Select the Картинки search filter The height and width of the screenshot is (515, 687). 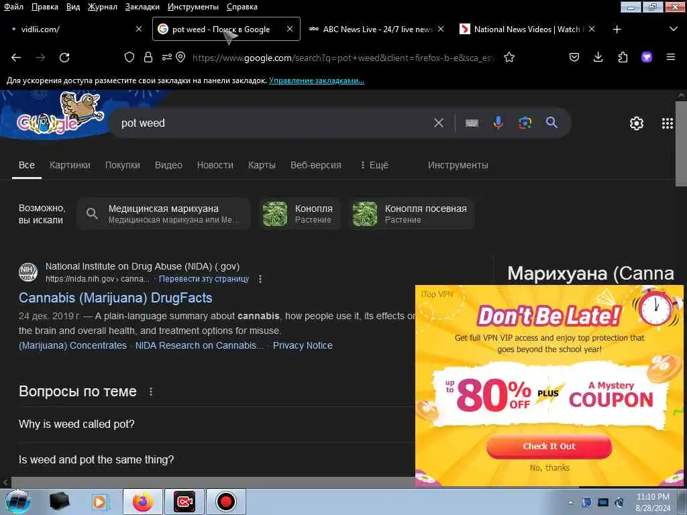click(70, 165)
